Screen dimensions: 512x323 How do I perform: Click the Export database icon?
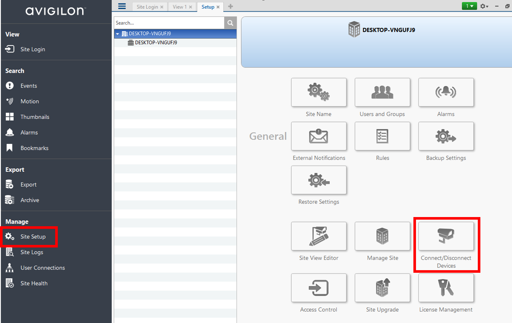pos(9,184)
